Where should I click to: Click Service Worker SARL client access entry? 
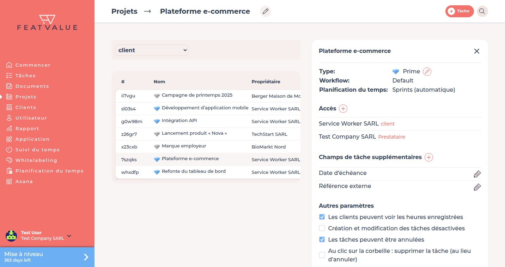tap(357, 124)
